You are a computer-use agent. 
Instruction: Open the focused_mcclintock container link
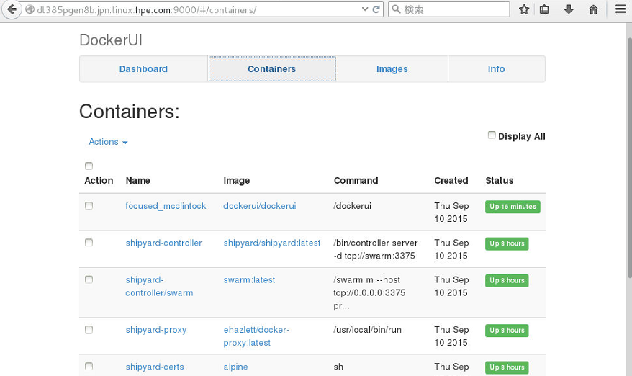click(166, 206)
